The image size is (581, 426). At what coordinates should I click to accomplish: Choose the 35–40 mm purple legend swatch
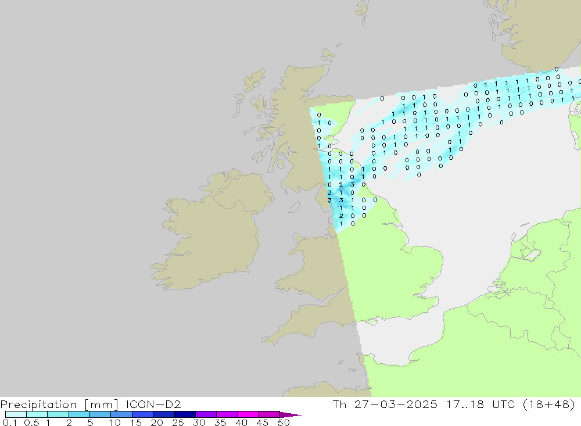pos(227,414)
